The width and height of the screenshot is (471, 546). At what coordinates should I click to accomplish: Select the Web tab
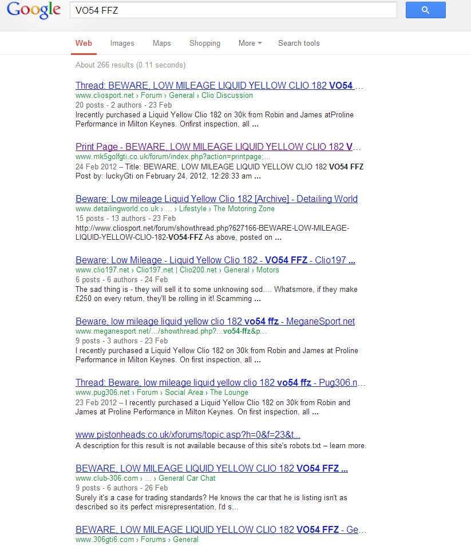(x=84, y=43)
